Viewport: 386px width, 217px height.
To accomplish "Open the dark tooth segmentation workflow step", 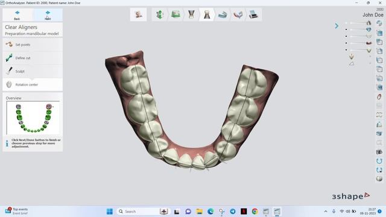I will coord(191,14).
